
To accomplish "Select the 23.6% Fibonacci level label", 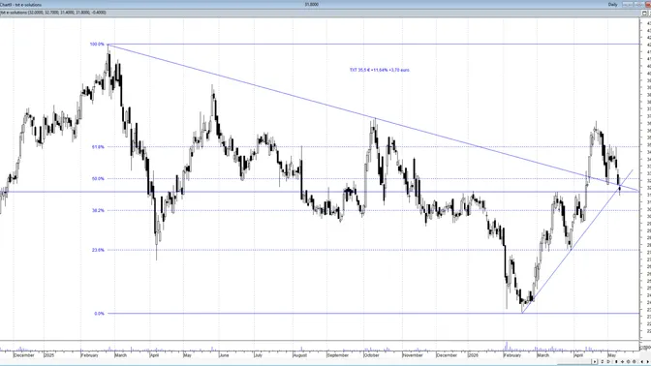I will click(98, 250).
